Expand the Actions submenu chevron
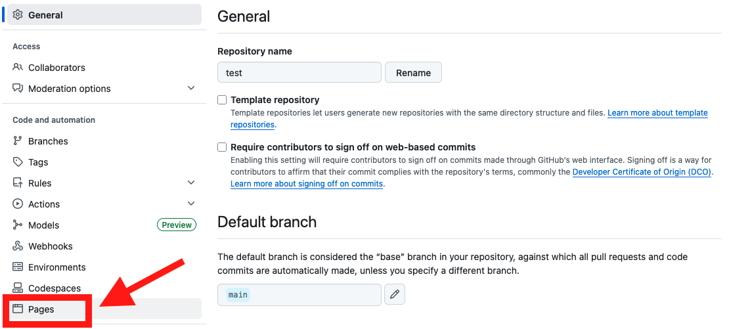 pyautogui.click(x=191, y=204)
